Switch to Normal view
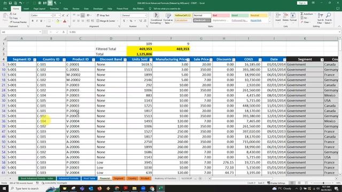The image size is (342, 192). click(292, 183)
